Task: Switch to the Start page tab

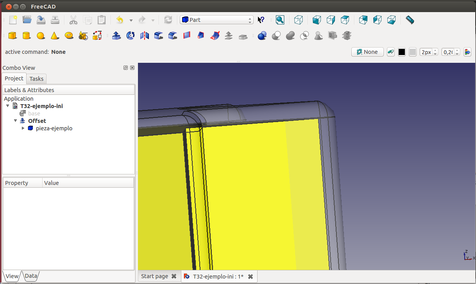Action: pos(154,276)
